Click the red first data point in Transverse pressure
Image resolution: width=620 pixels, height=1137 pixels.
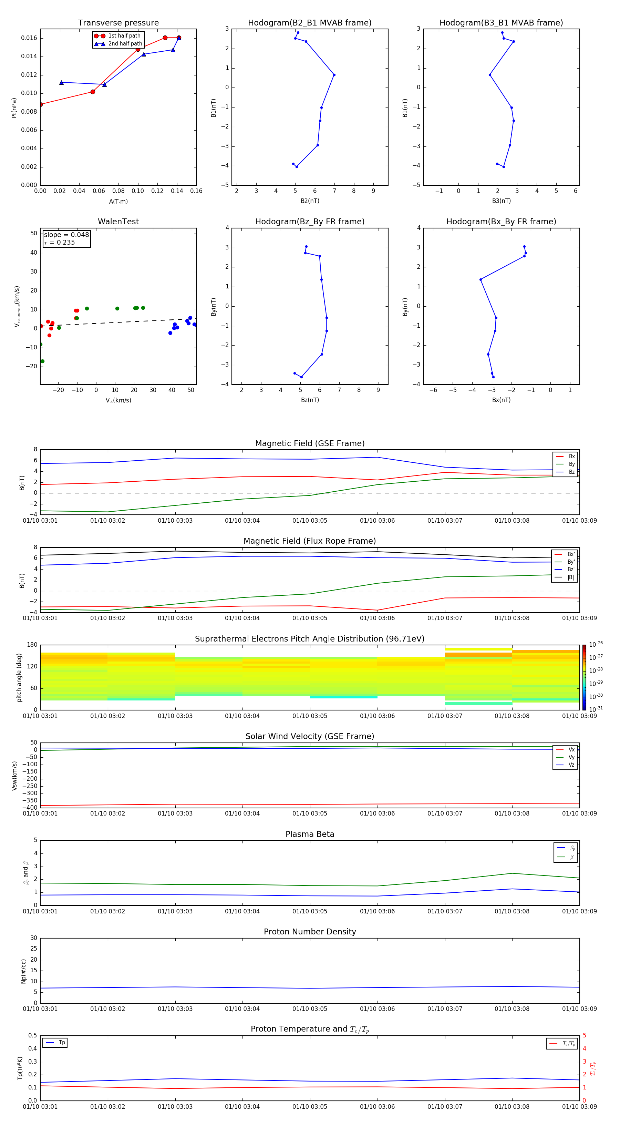[41, 105]
